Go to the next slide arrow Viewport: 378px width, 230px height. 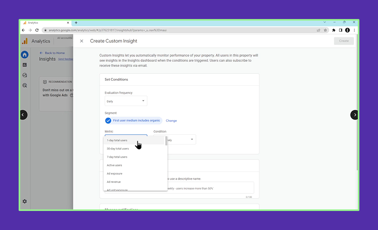(355, 115)
